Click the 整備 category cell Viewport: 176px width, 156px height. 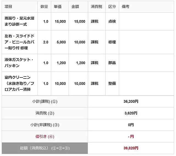click(112, 83)
